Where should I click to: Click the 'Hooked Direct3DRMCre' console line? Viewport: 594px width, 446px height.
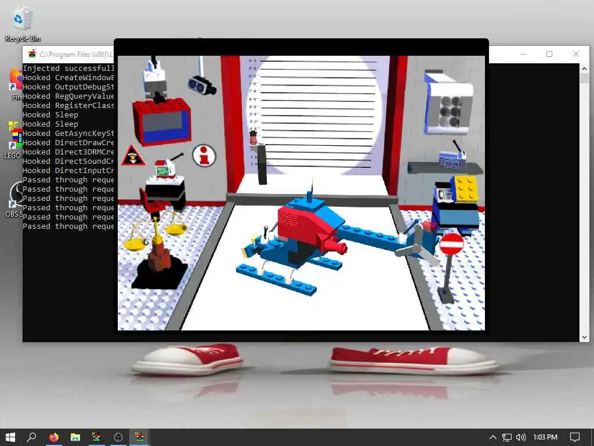click(68, 152)
